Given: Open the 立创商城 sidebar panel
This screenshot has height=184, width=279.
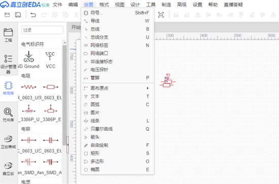Looking at the screenshot, I should click(x=8, y=142).
